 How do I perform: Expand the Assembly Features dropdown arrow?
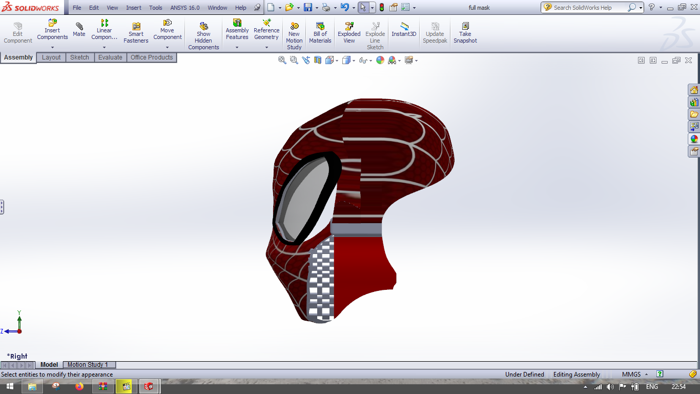237,48
